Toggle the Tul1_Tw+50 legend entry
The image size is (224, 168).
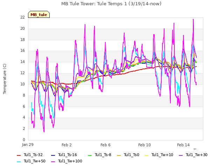click(x=31, y=161)
